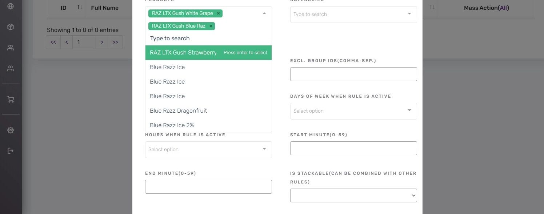
Task: Remove the RAZ LTX Gush Blue Raz tag
Action: [211, 26]
